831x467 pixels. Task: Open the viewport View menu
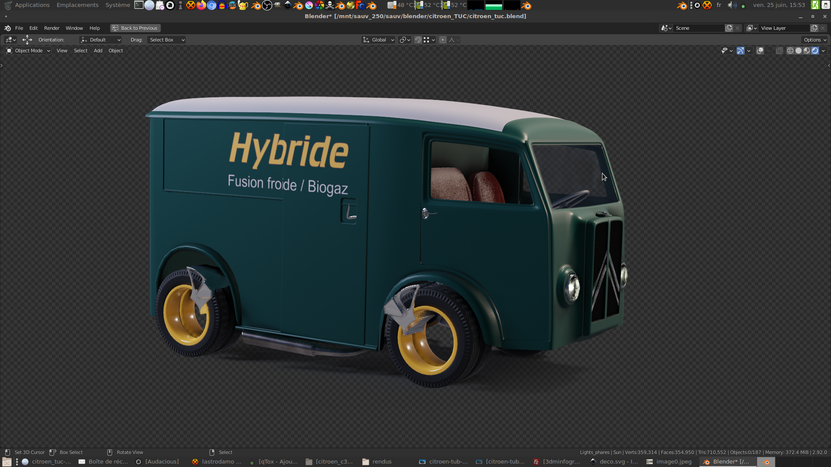tap(62, 51)
